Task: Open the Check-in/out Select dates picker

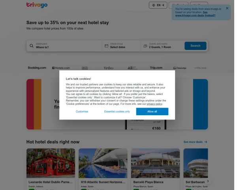Action: [121, 46]
